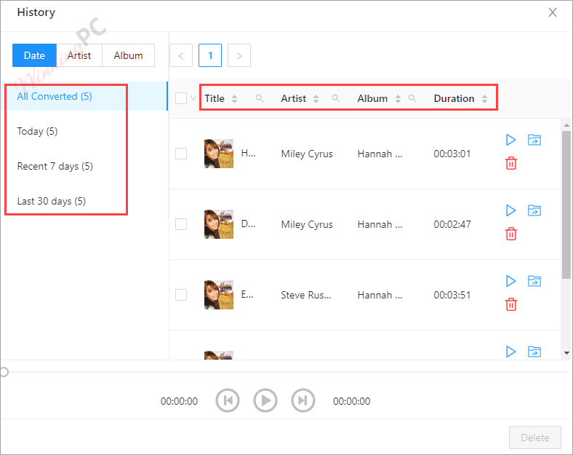Go to page 1
The height and width of the screenshot is (455, 573).
(x=210, y=55)
